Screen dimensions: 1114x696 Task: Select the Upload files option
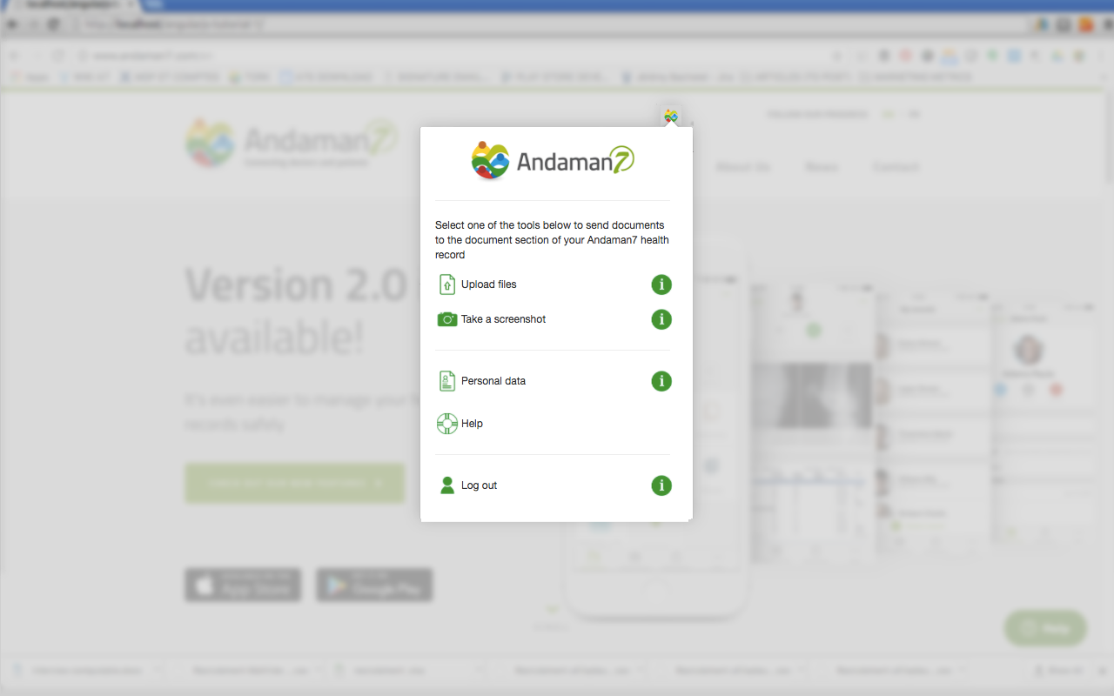point(489,284)
